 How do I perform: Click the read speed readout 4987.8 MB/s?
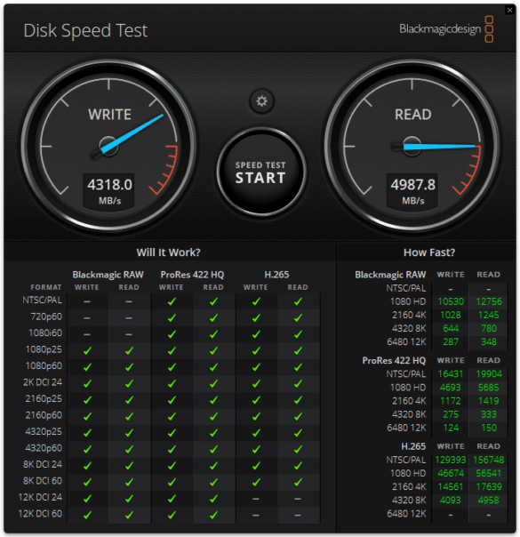pos(412,191)
